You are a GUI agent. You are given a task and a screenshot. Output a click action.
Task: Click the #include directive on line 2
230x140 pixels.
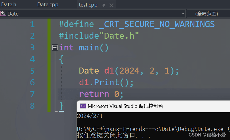[x=79, y=36]
